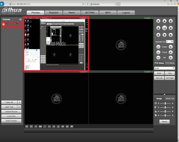The height and width of the screenshot is (142, 179).
Task: Open the Scan function dropdown
Action: 164,68
